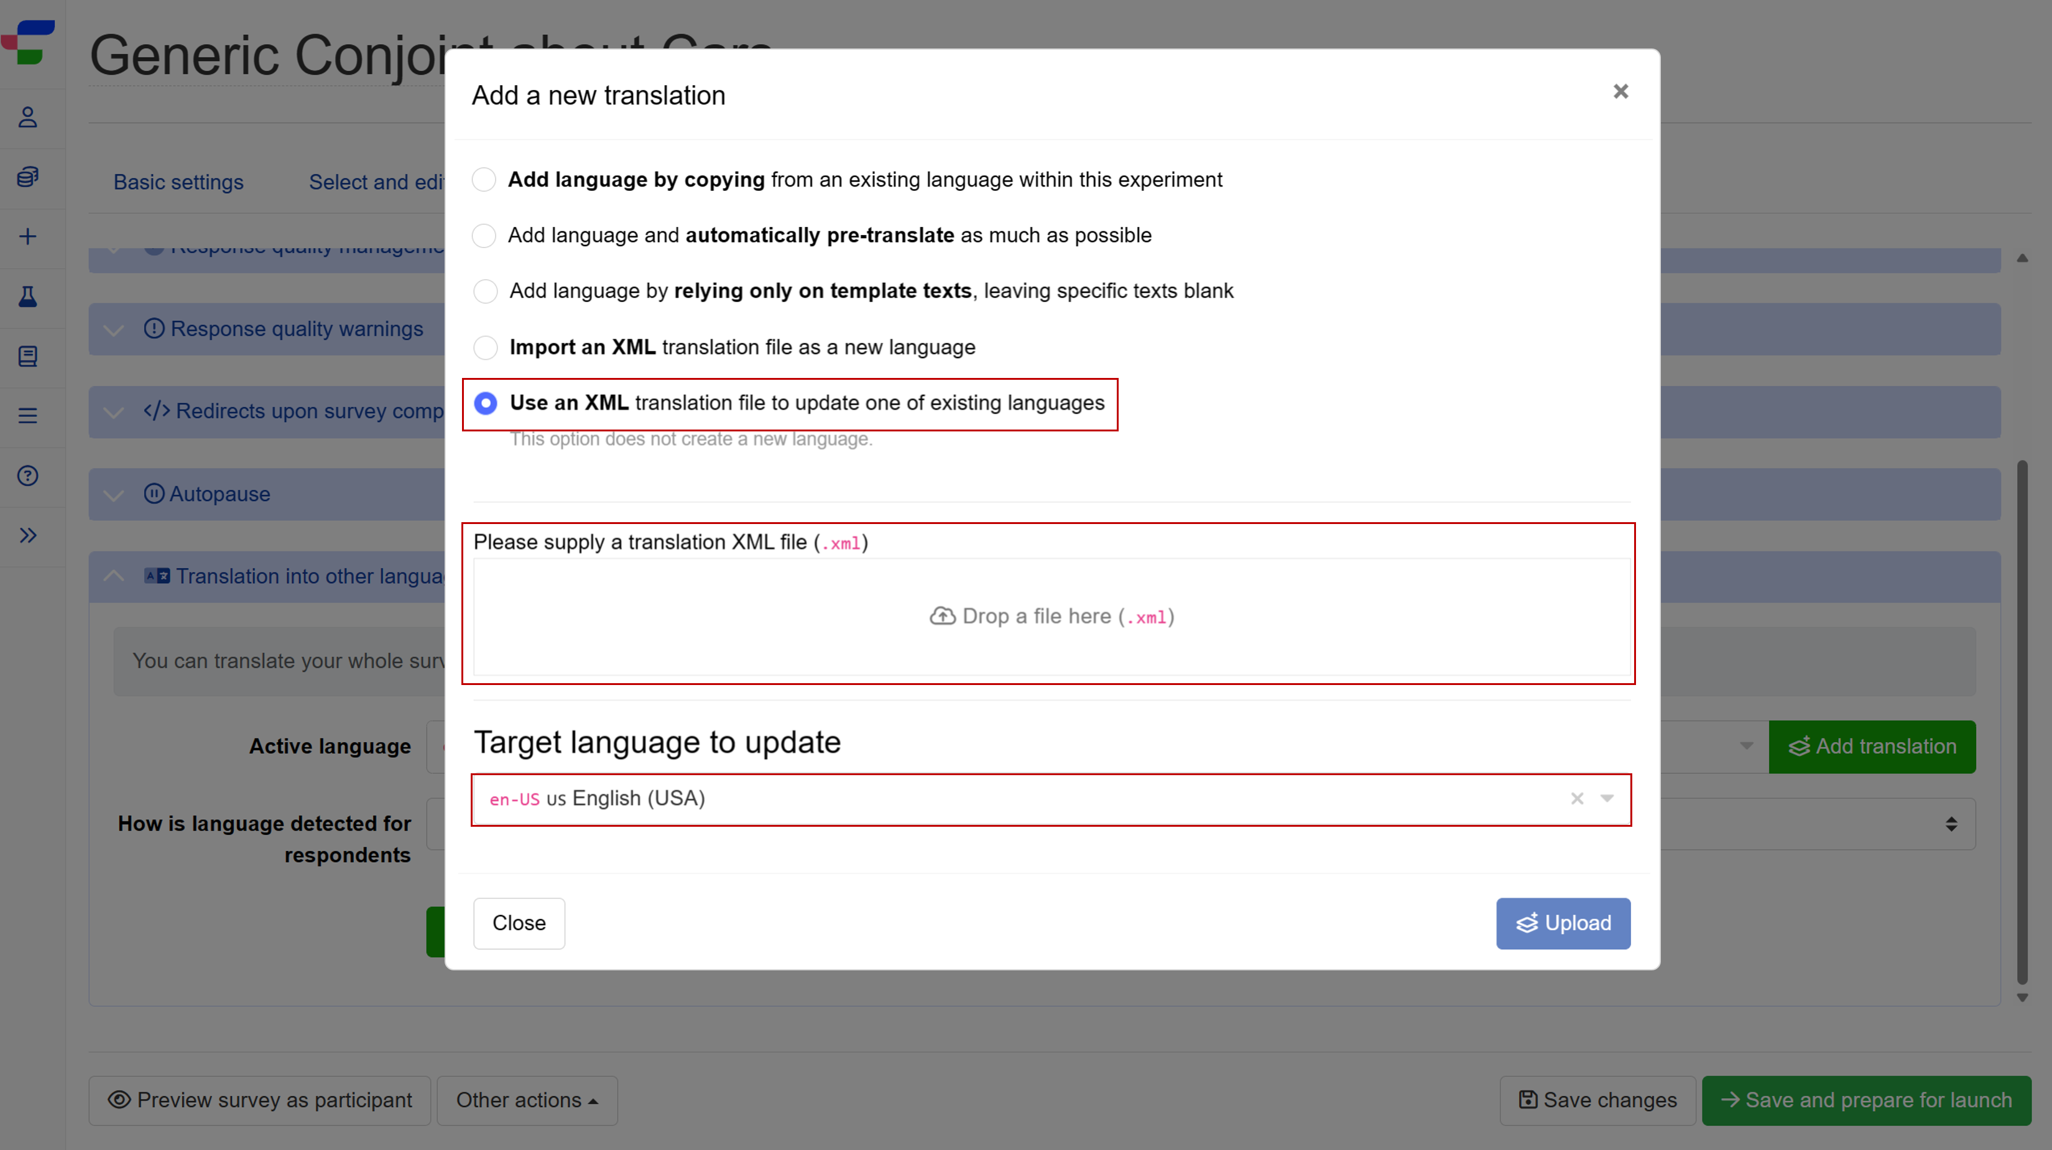Open the database coins sidebar icon

pos(28,177)
